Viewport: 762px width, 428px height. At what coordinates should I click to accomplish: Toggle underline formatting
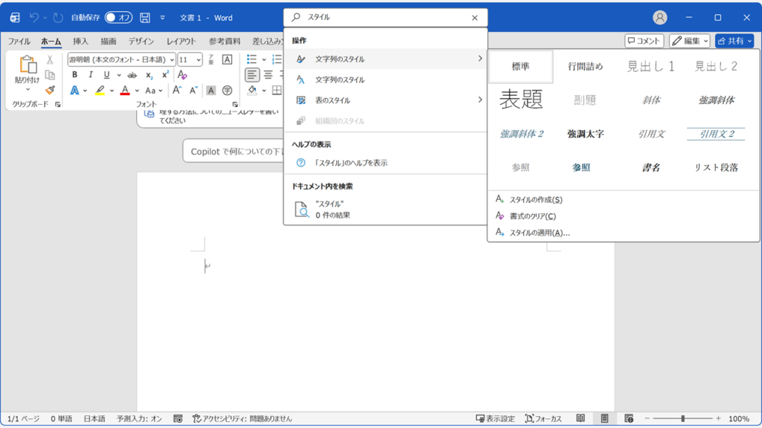point(106,75)
